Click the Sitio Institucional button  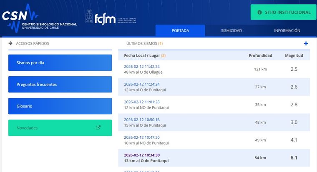pyautogui.click(x=283, y=12)
